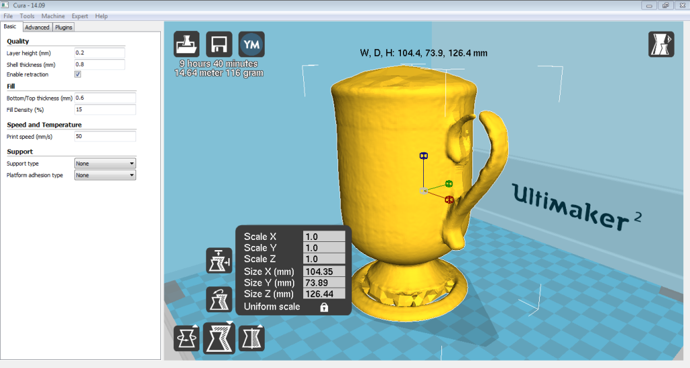Screen dimensions: 690x368
Task: Click the '14.64 meter 116 gram' text
Action: coord(219,73)
